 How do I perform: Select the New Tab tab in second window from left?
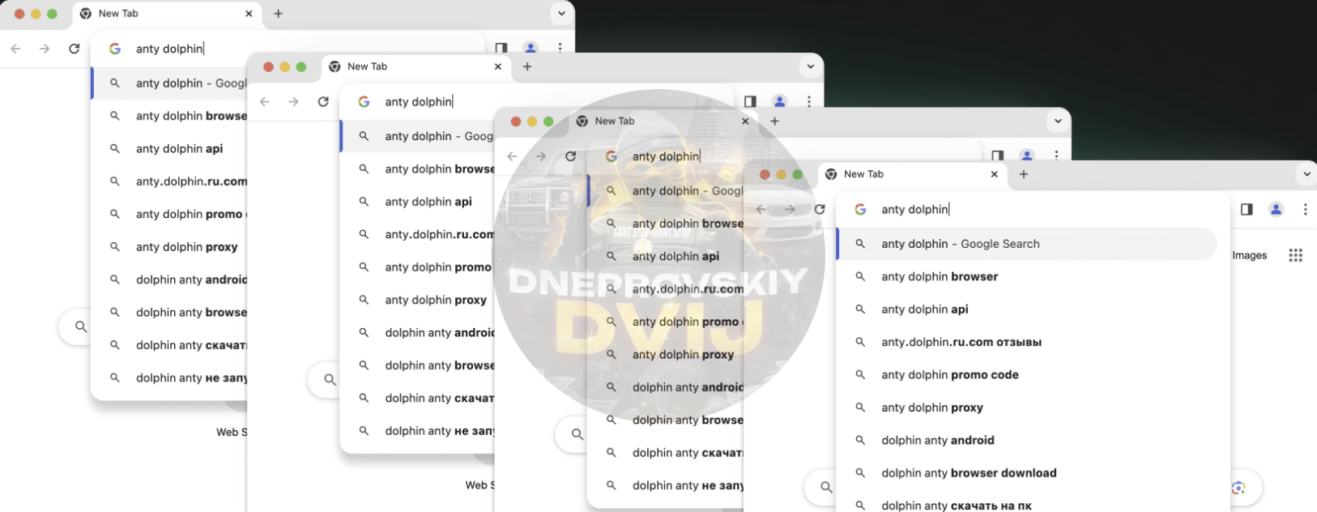click(x=415, y=66)
